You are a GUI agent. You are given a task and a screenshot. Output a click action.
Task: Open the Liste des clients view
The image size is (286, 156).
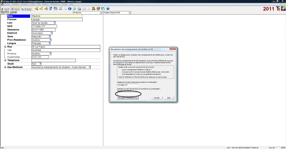pos(6,9)
